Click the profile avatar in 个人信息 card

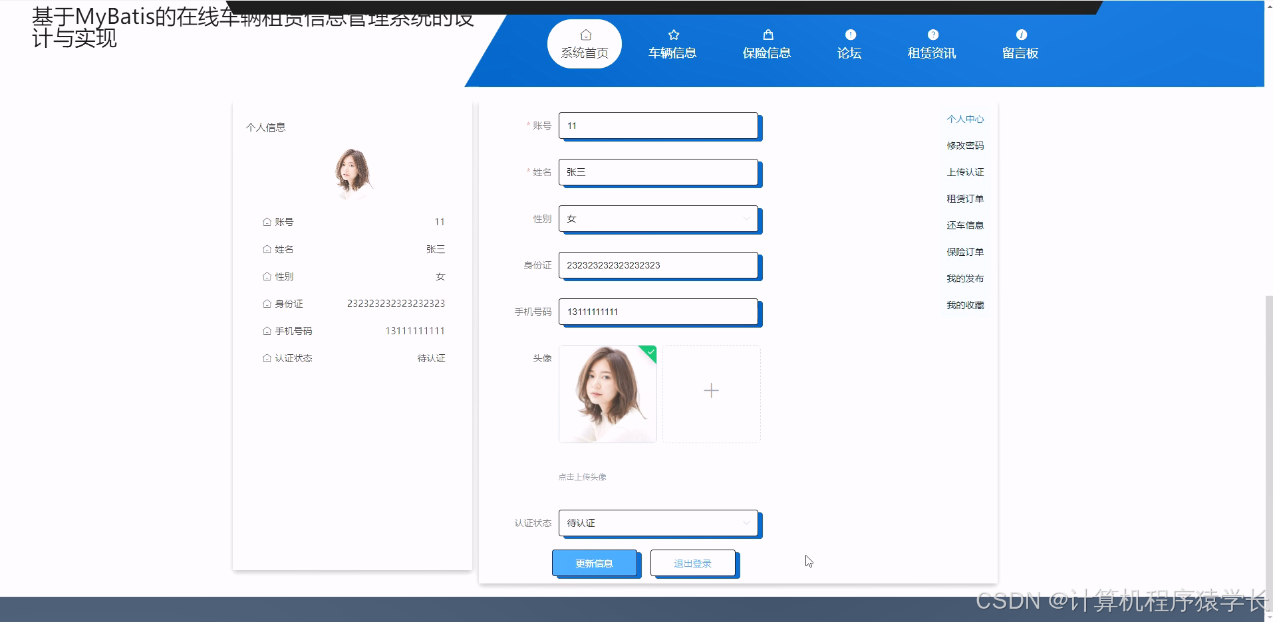tap(353, 173)
